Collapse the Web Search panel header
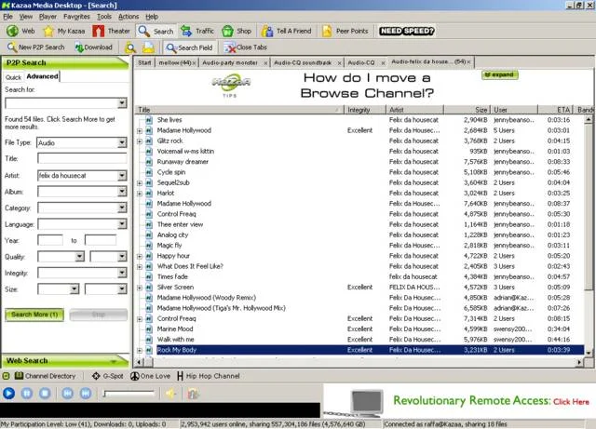This screenshot has height=429, width=596. 65,361
